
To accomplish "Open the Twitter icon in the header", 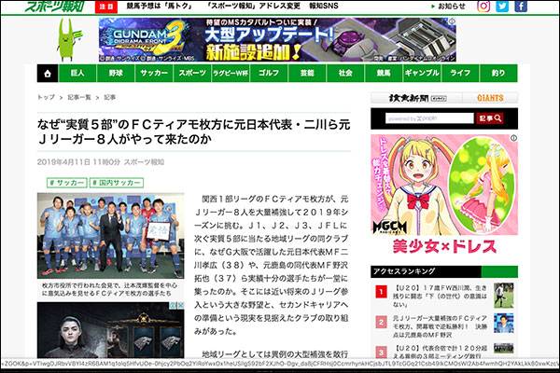I will tap(506, 7).
